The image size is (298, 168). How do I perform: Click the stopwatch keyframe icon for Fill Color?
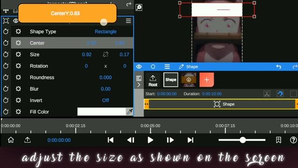pyautogui.click(x=6, y=112)
